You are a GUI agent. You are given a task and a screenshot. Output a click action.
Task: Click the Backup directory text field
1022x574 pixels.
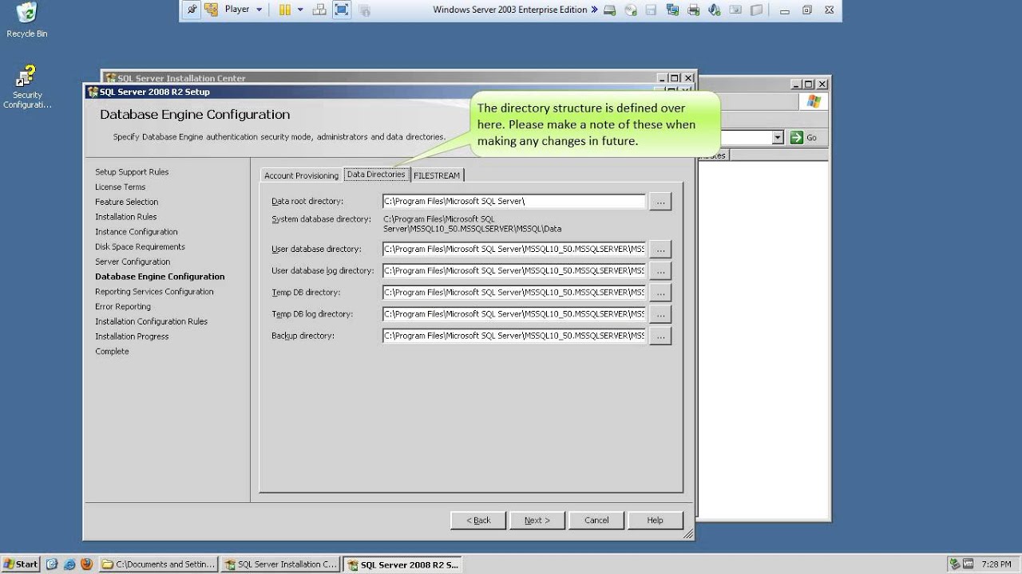[513, 336]
